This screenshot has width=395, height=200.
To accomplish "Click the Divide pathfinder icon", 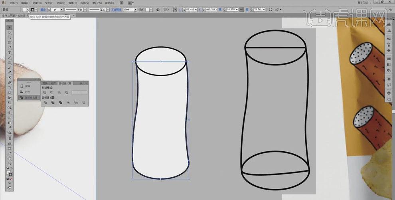I will coord(45,103).
